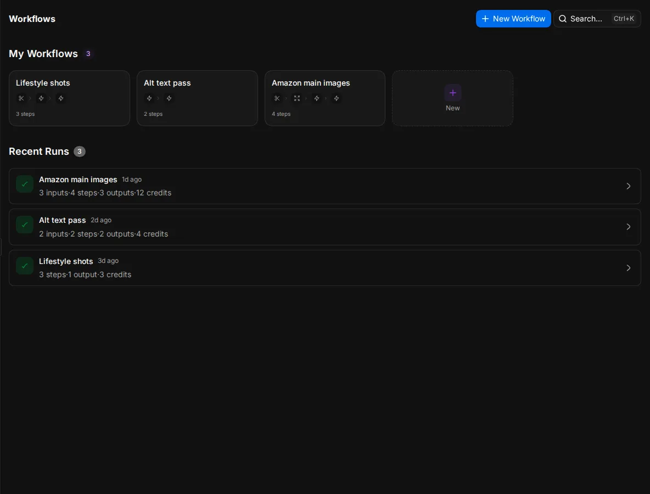The width and height of the screenshot is (650, 494).
Task: Click the '1d ago' timestamp
Action: 132,179
